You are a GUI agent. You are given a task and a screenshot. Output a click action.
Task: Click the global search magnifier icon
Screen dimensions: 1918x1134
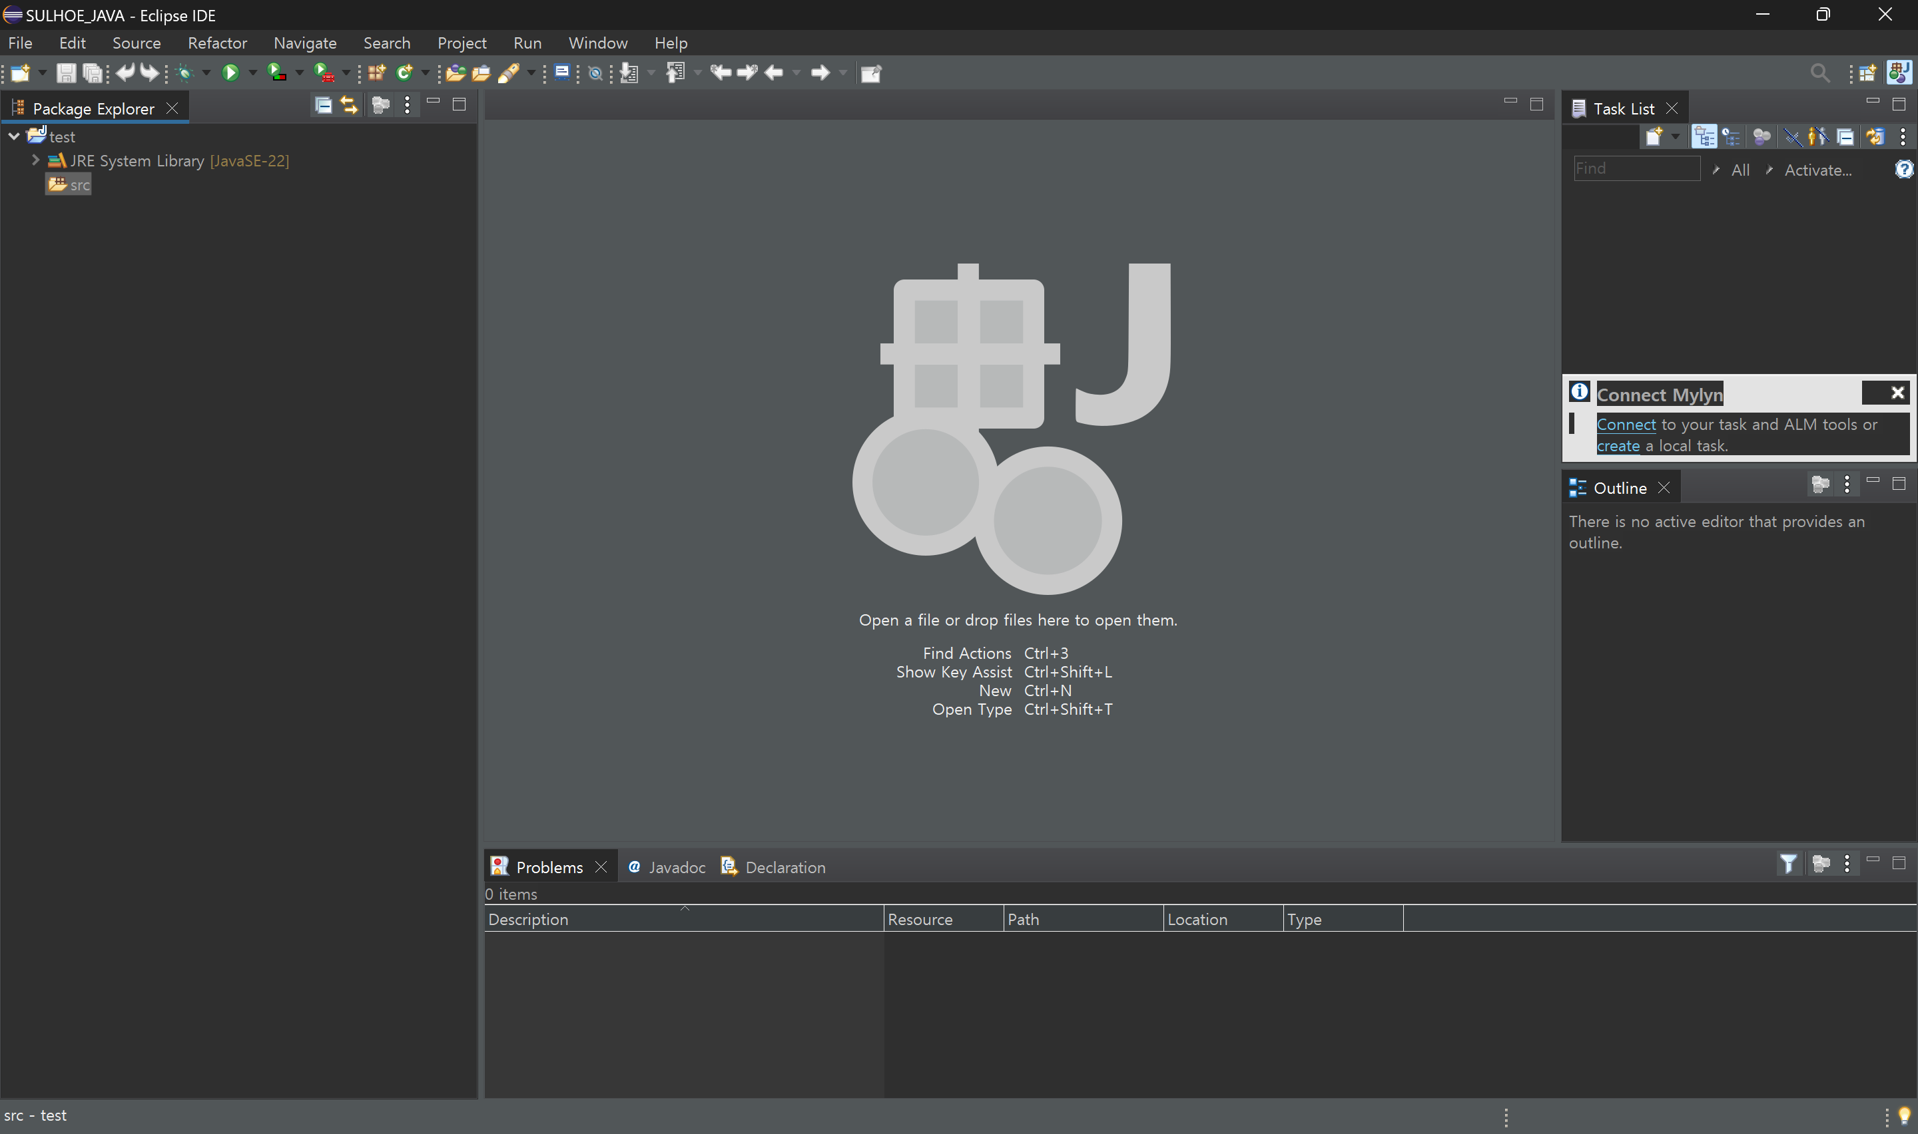[x=1820, y=73]
